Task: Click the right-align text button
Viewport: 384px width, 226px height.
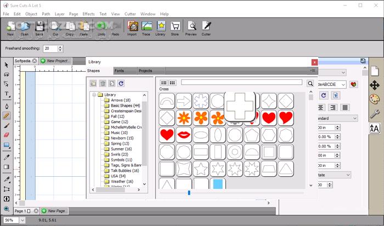Action: (x=332, y=107)
